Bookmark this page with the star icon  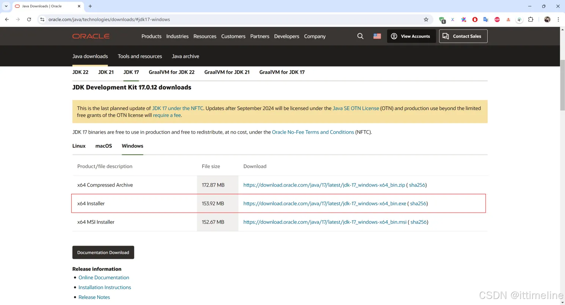tap(426, 19)
